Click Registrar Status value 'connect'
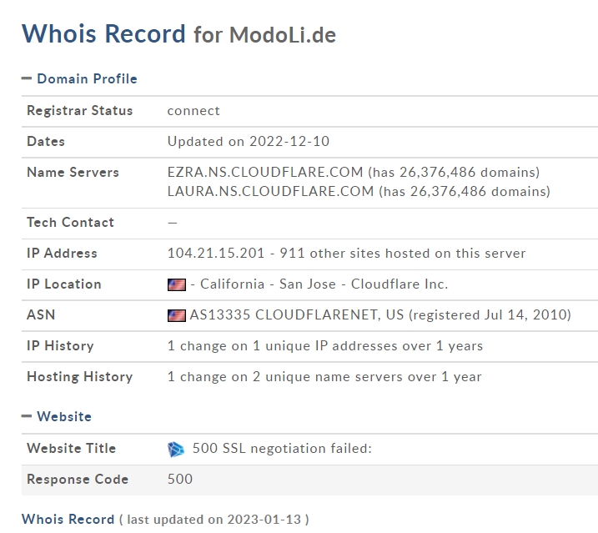Screen dimensions: 598x533 click(x=193, y=111)
